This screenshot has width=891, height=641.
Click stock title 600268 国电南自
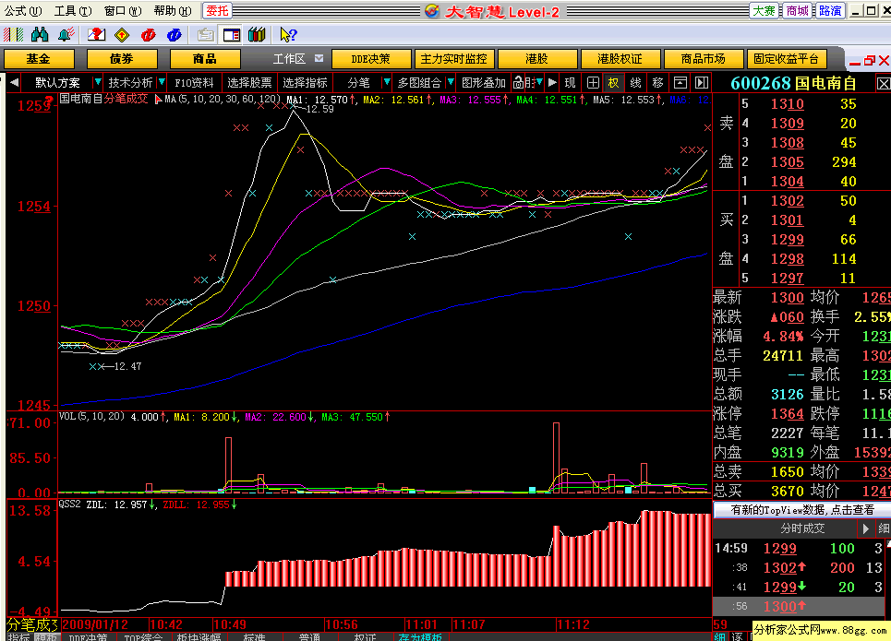(x=793, y=83)
